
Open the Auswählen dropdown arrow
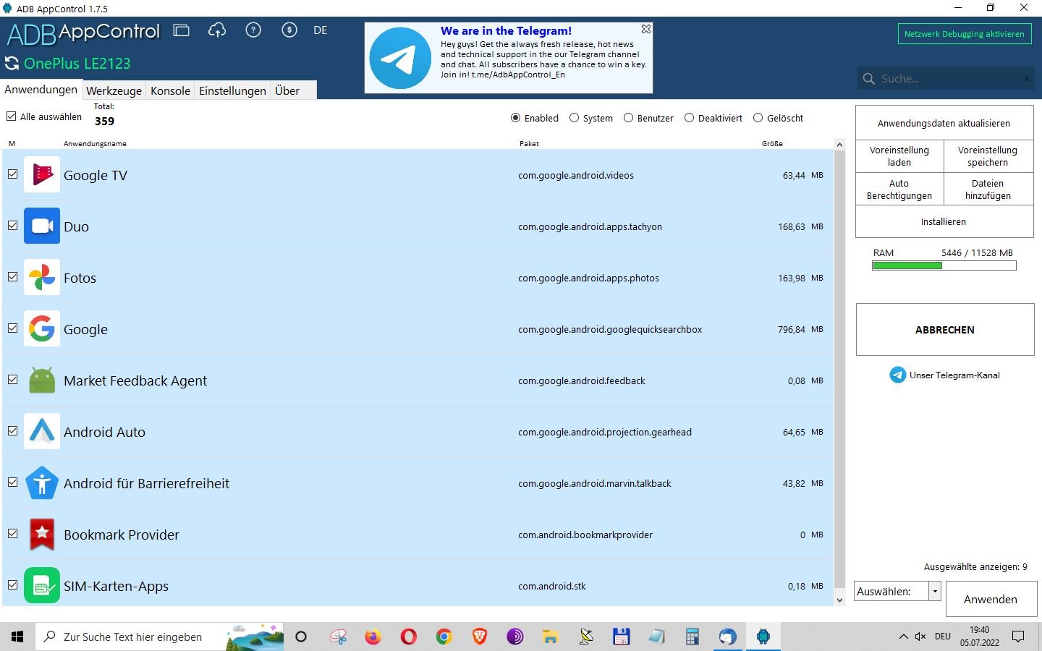click(x=935, y=591)
